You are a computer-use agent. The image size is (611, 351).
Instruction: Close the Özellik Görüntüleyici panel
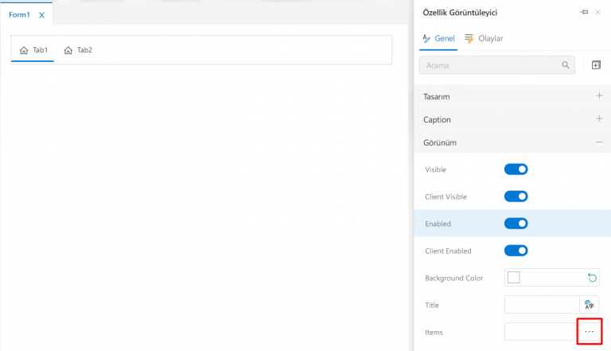click(x=598, y=13)
